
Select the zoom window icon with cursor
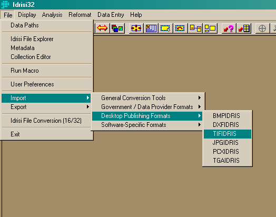tap(165, 28)
